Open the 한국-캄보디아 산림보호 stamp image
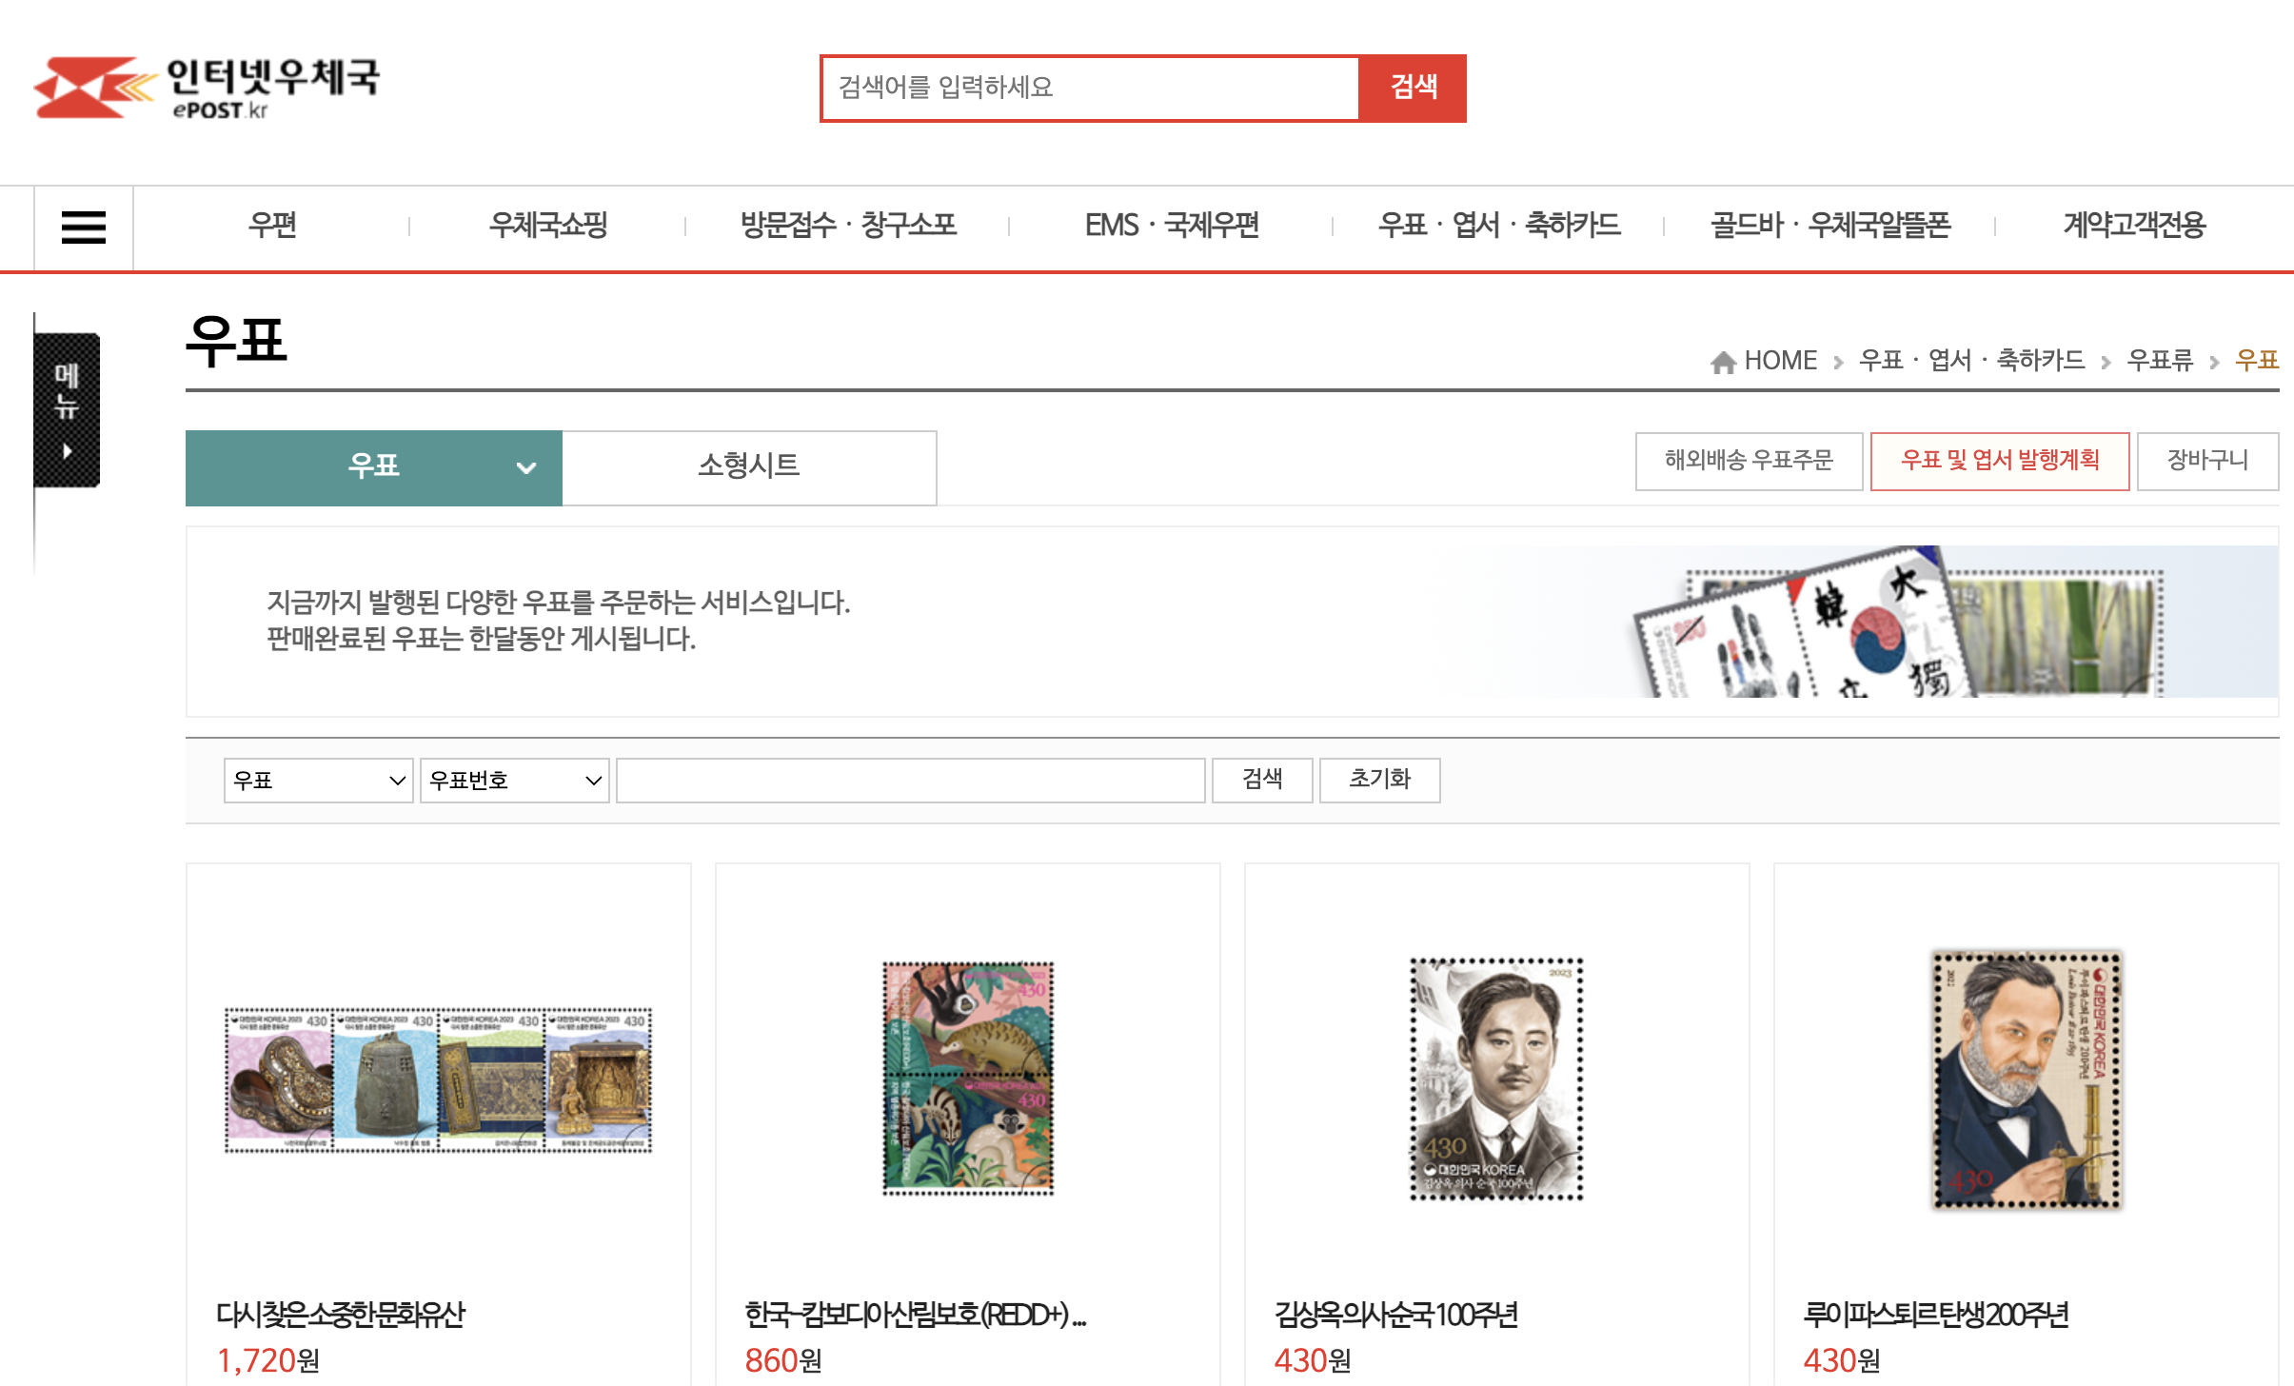Image resolution: width=2294 pixels, height=1386 pixels. point(968,1078)
